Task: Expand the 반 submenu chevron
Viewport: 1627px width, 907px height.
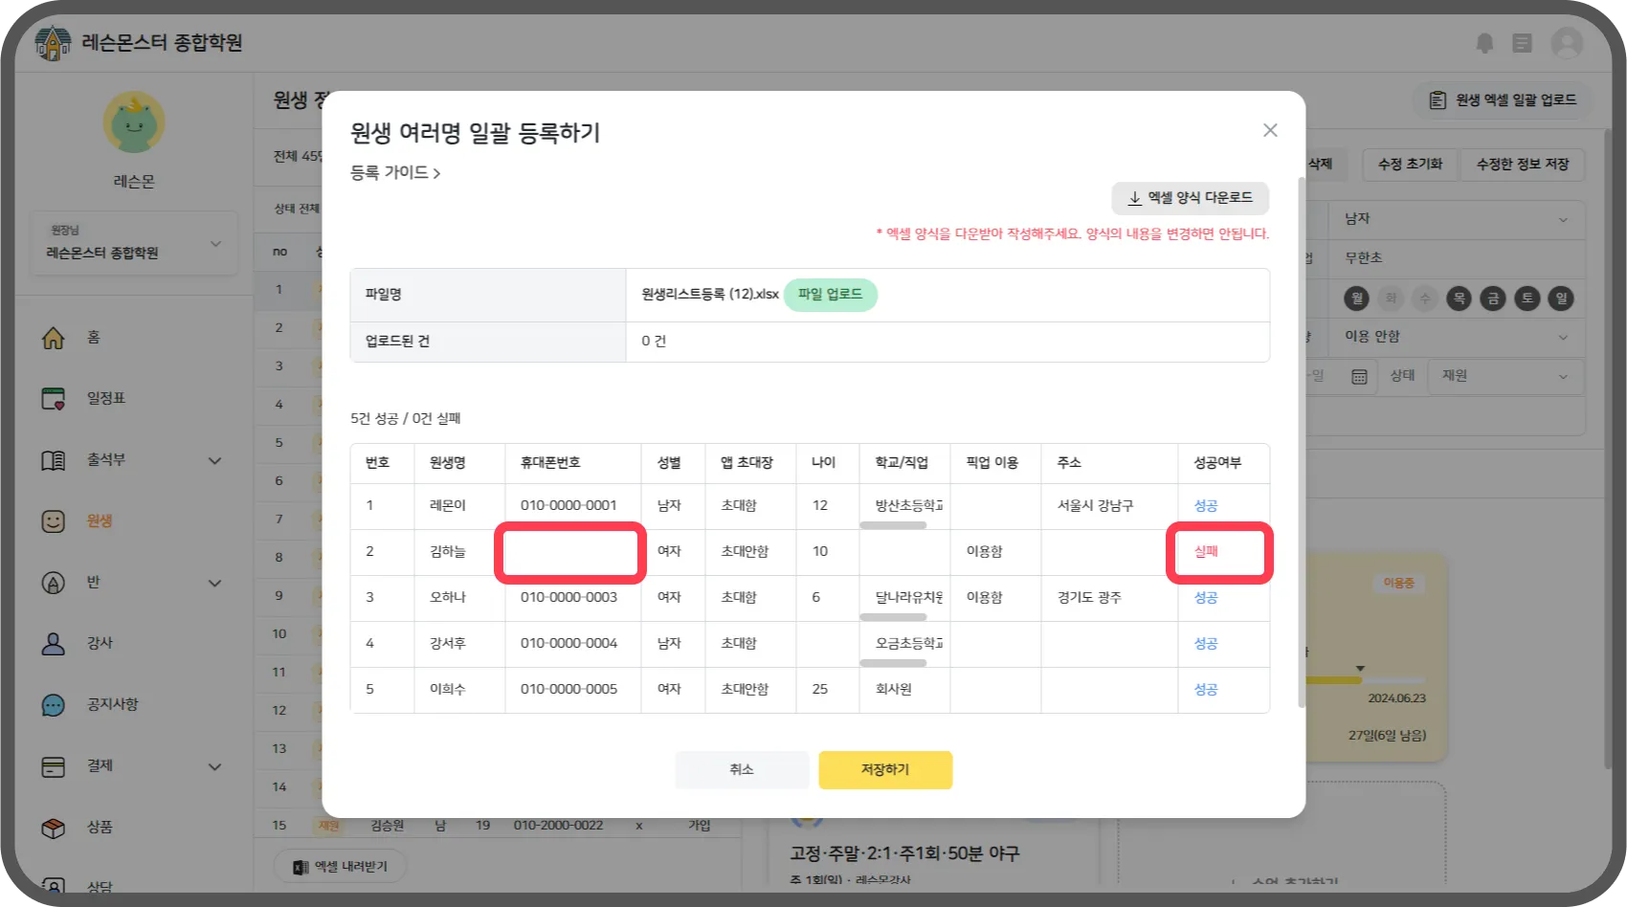Action: pos(215,583)
